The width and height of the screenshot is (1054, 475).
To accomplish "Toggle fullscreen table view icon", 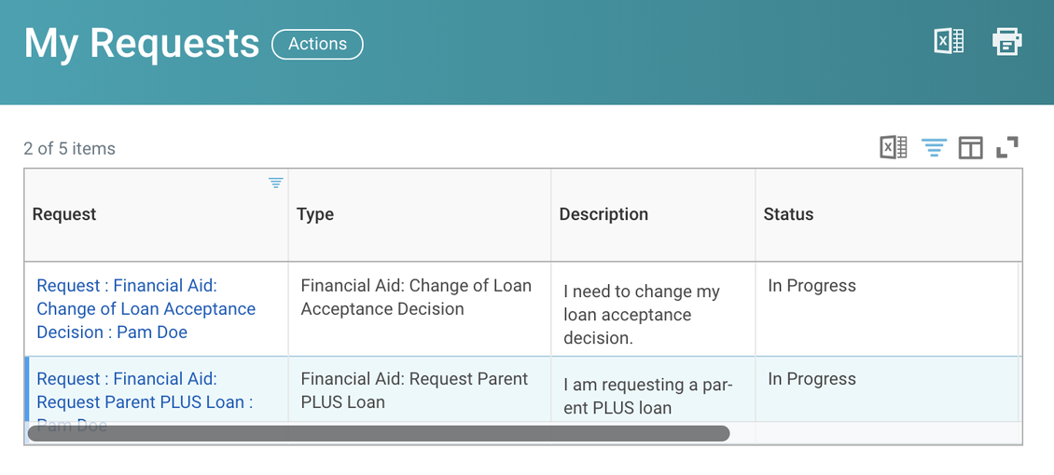I will point(1007,147).
